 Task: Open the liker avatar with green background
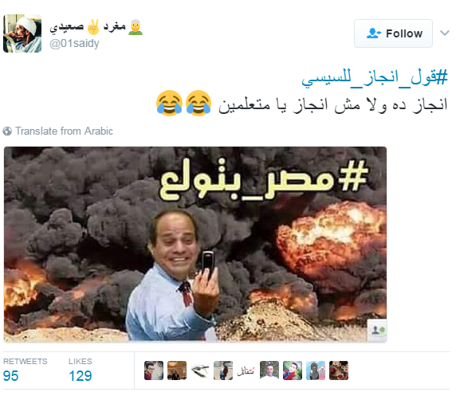point(269,371)
